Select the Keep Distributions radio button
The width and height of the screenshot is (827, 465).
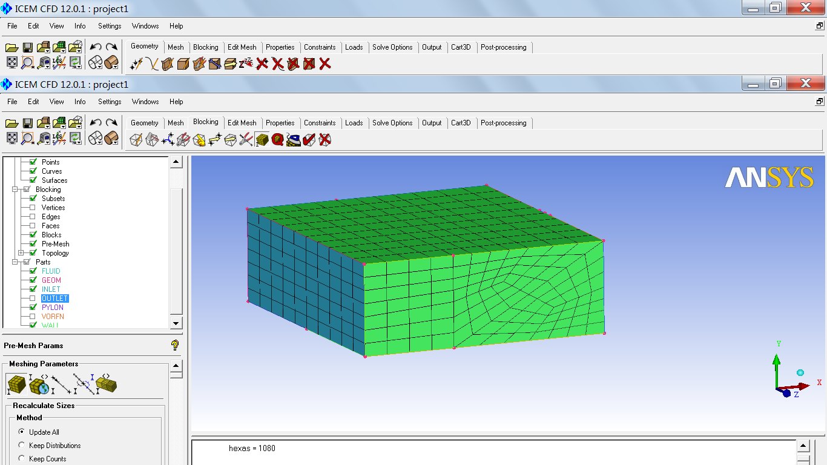(22, 446)
